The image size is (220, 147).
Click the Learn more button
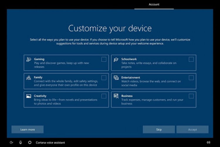[x=28, y=129]
